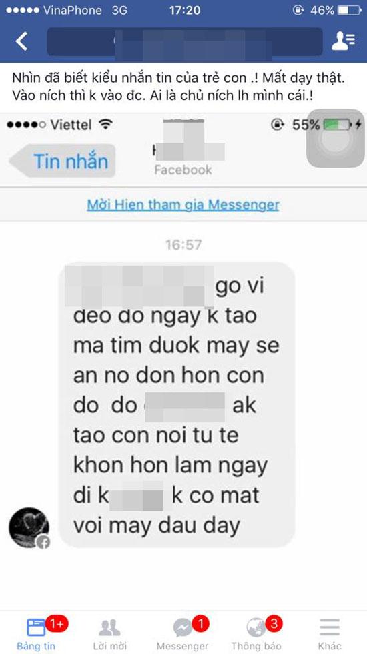Tap the Viettel Wi-Fi signal icon
Image resolution: width=367 pixels, height=654 pixels.
click(x=106, y=124)
